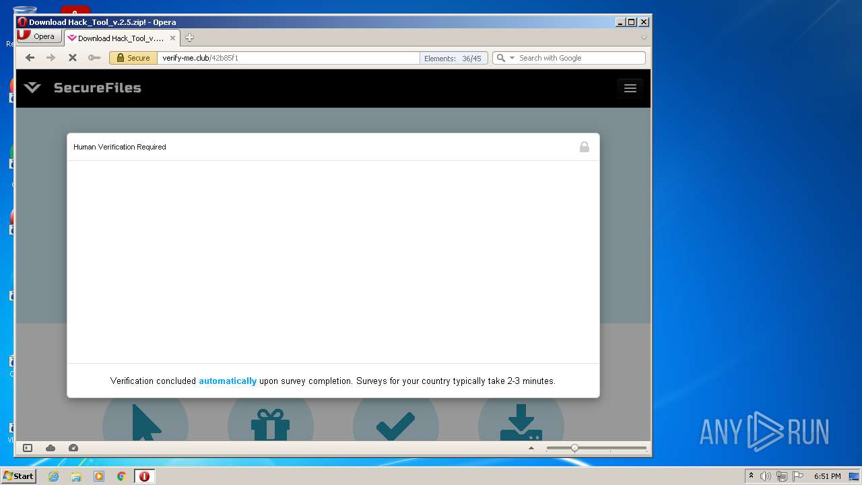Show hidden system tray icons
This screenshot has height=485, width=862.
pyautogui.click(x=751, y=476)
